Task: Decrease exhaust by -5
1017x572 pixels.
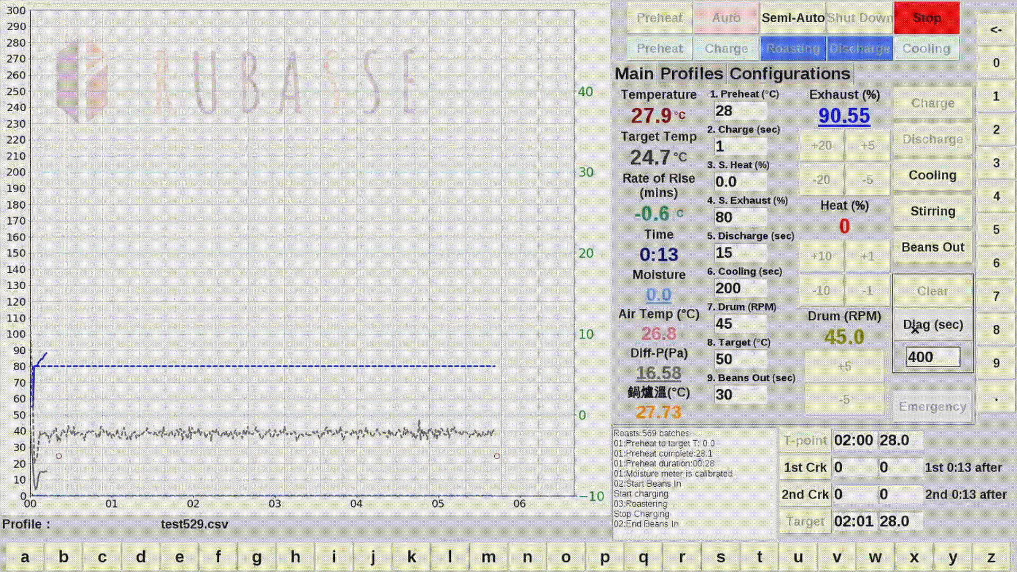Action: point(867,180)
